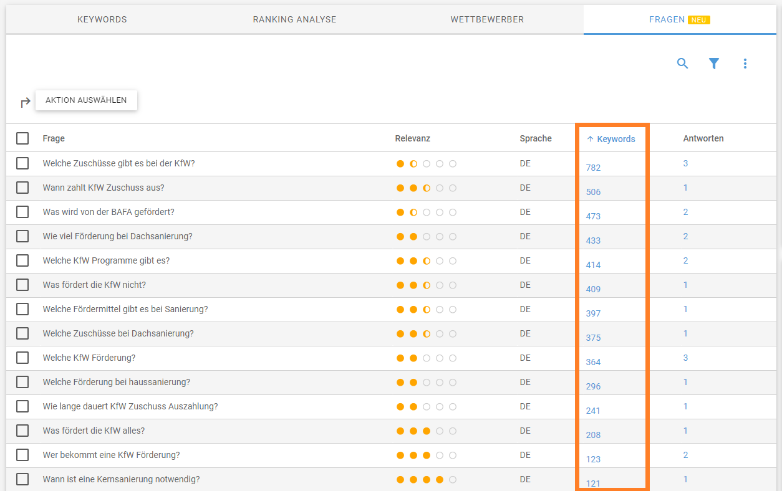
Task: Click the question text 'Was fördert die KfW nicht?'
Action: (x=94, y=285)
